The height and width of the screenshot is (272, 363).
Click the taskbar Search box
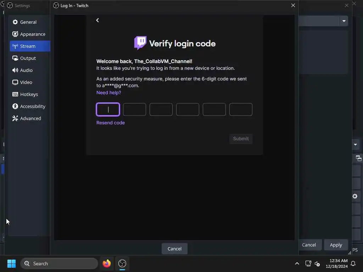pyautogui.click(x=59, y=263)
